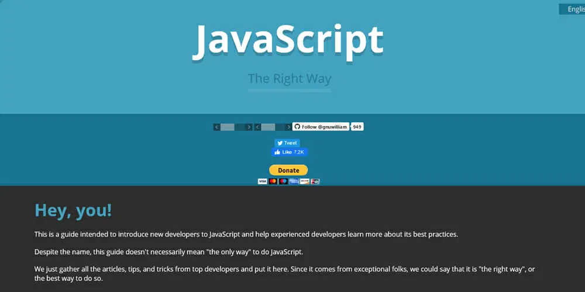The height and width of the screenshot is (292, 585).
Task: Click the large JavaScript title
Action: (288, 41)
